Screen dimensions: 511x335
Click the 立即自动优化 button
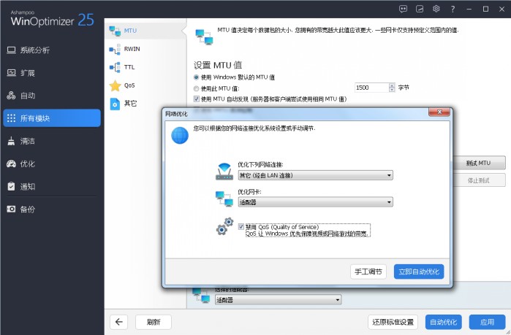pyautogui.click(x=418, y=272)
